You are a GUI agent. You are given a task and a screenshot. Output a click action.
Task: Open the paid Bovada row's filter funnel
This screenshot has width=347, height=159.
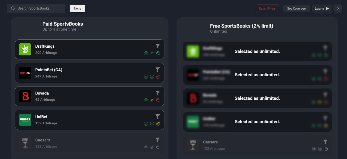click(158, 93)
